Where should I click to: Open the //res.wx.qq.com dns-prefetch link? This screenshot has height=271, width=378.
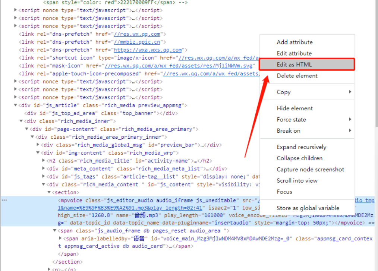point(137,34)
